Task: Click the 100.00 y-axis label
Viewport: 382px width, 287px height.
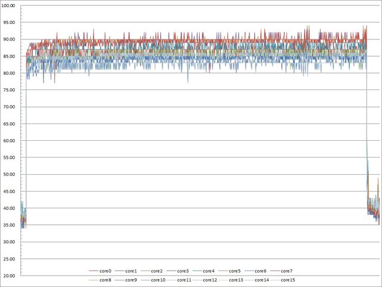Action: [10, 5]
